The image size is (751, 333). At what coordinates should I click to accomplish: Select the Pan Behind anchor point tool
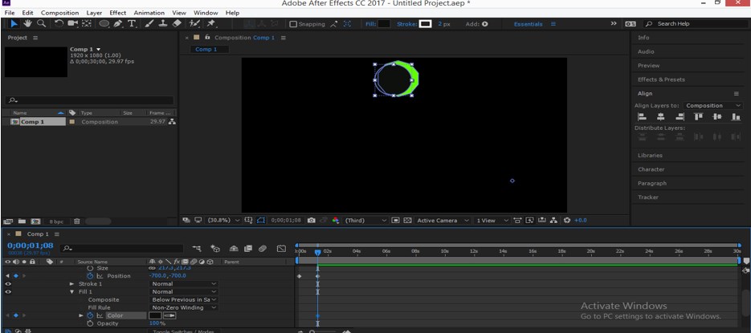pos(87,23)
